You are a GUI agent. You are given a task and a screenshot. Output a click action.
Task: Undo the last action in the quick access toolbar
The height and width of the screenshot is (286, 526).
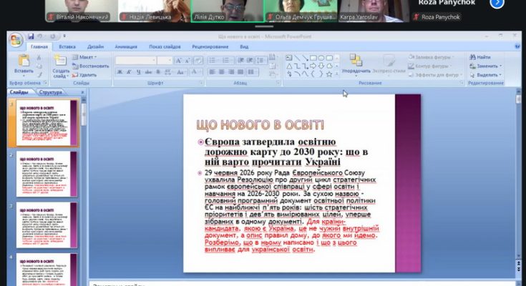pyautogui.click(x=40, y=36)
